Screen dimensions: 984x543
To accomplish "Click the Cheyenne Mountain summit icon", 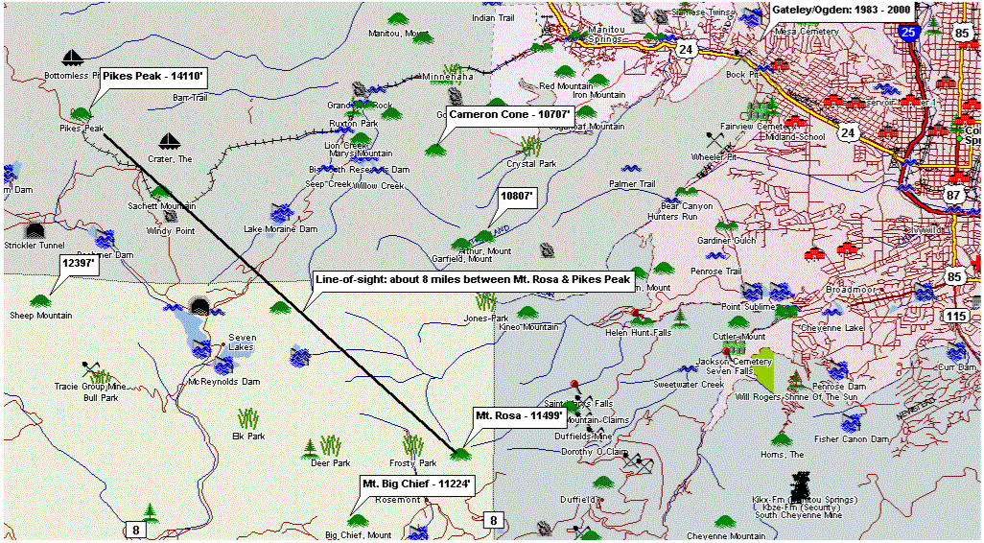I will [725, 522].
